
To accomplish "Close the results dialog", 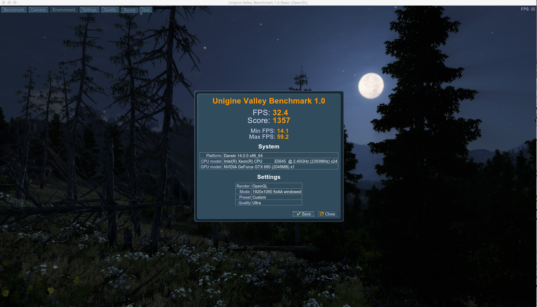I will [x=327, y=214].
